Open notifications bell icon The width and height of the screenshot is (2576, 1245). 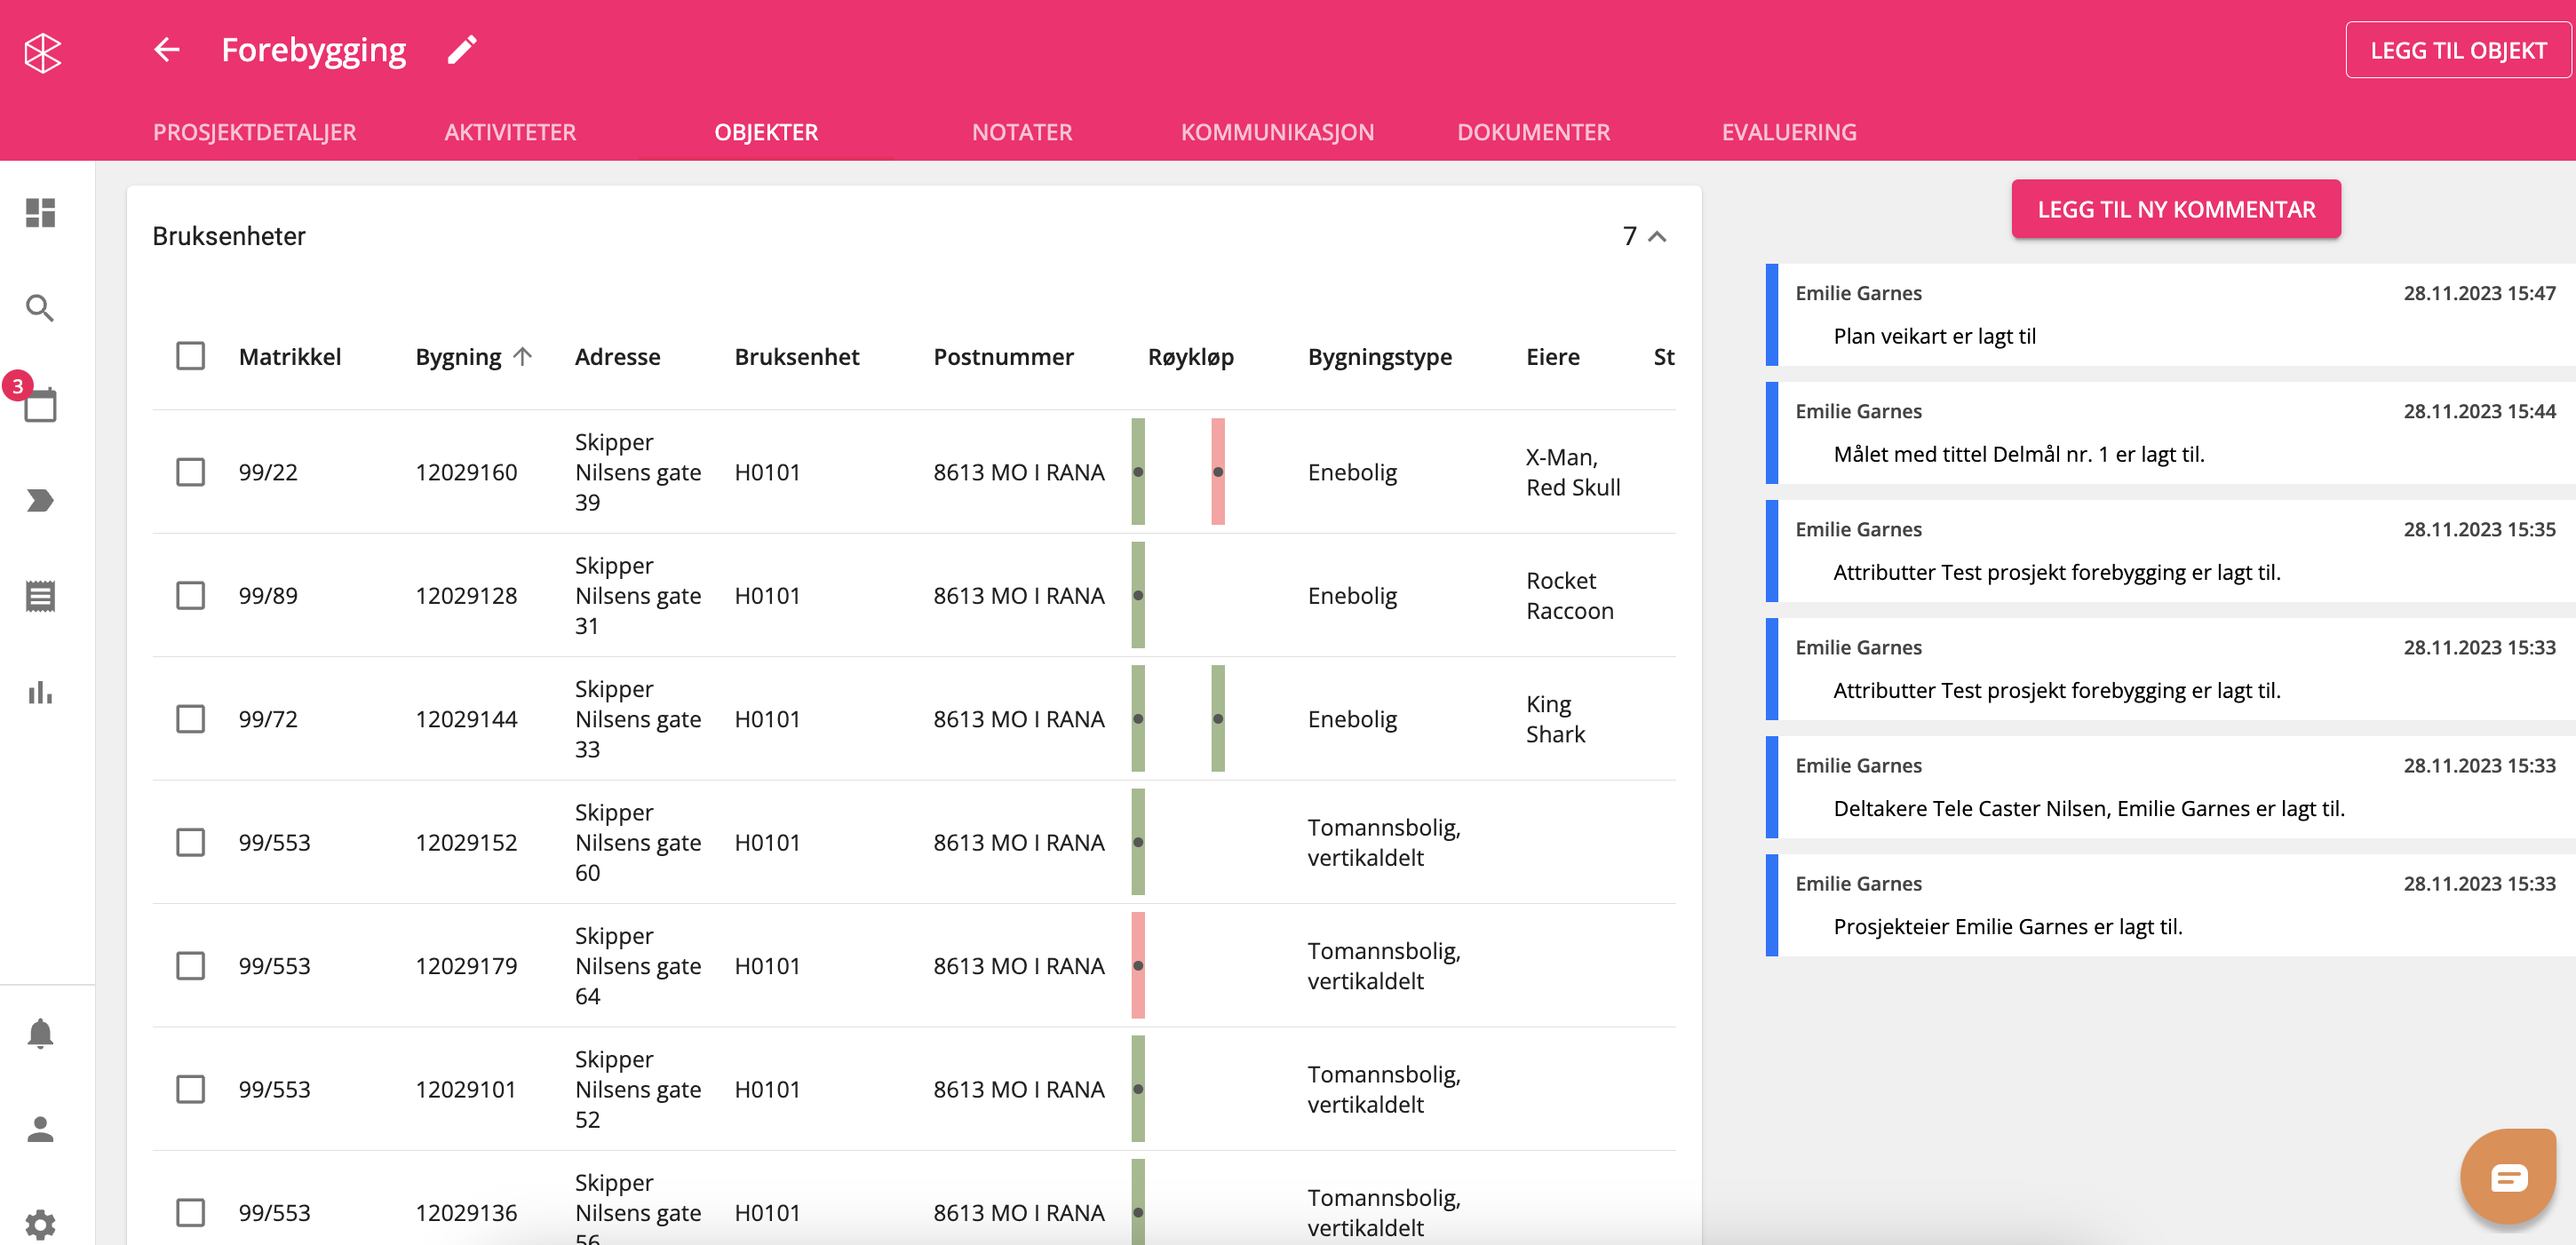pos(40,1033)
